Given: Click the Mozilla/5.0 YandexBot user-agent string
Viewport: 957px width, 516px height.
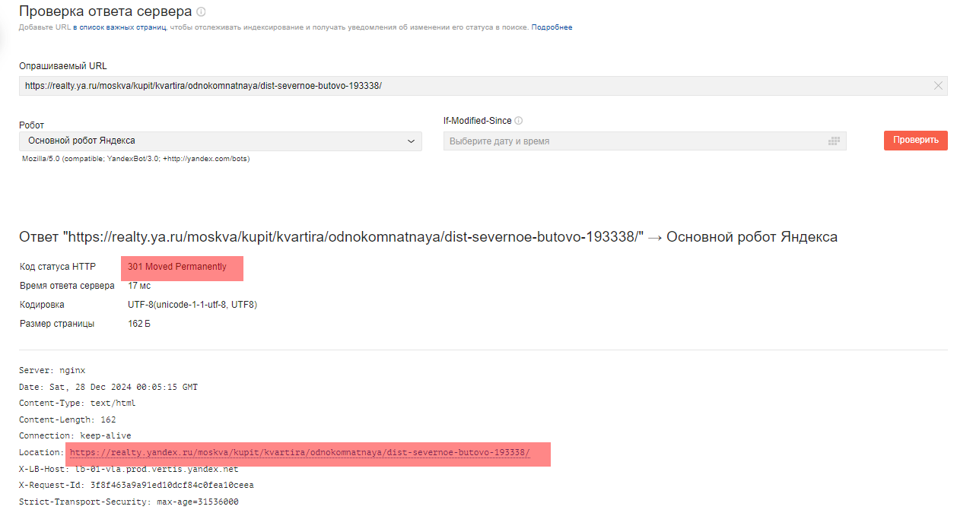Looking at the screenshot, I should pyautogui.click(x=135, y=159).
